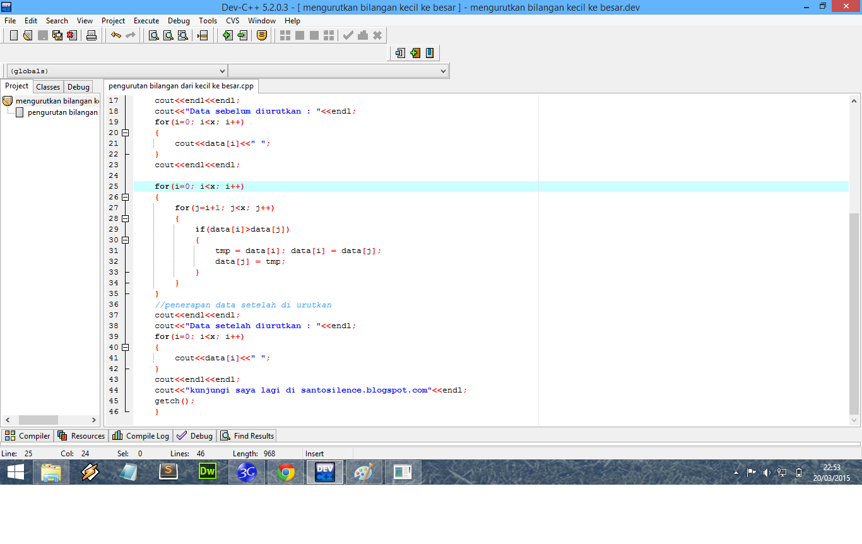Open the CVS menu

tap(233, 21)
